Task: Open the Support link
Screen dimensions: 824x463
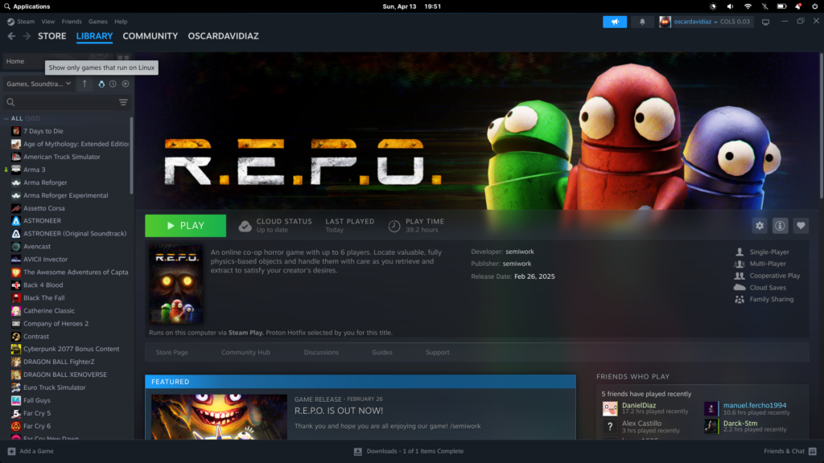Action: coord(437,352)
